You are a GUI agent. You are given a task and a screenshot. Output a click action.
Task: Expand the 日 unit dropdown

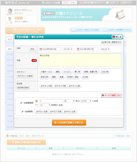click(69, 101)
